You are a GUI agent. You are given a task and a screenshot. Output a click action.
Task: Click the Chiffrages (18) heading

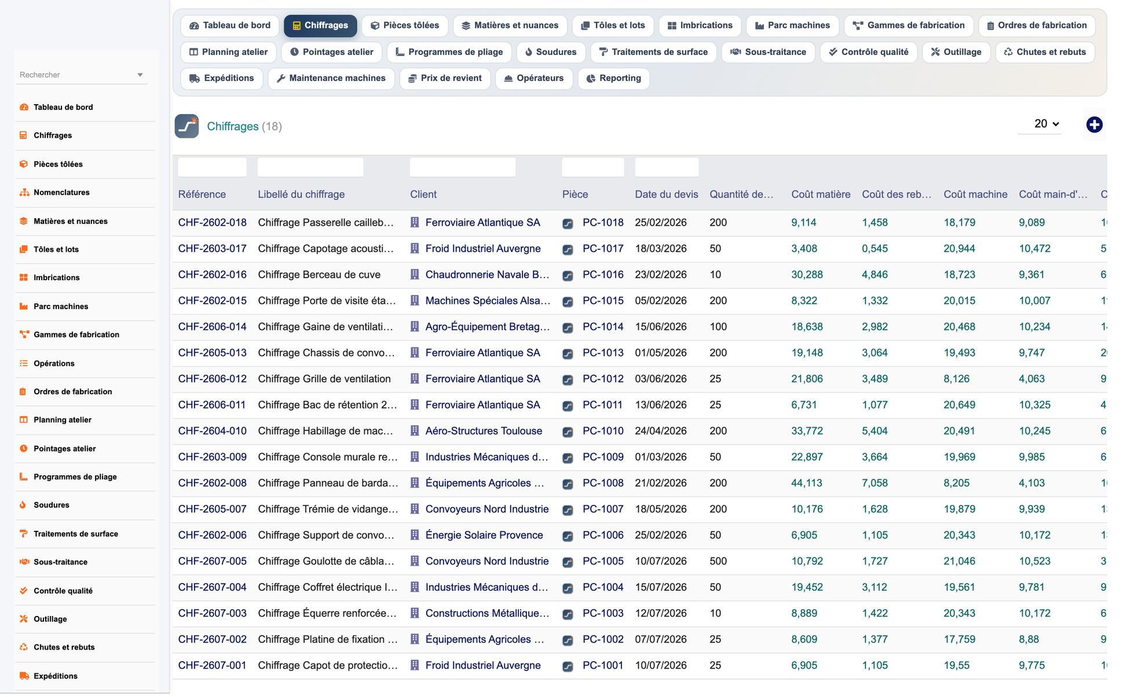coord(244,127)
